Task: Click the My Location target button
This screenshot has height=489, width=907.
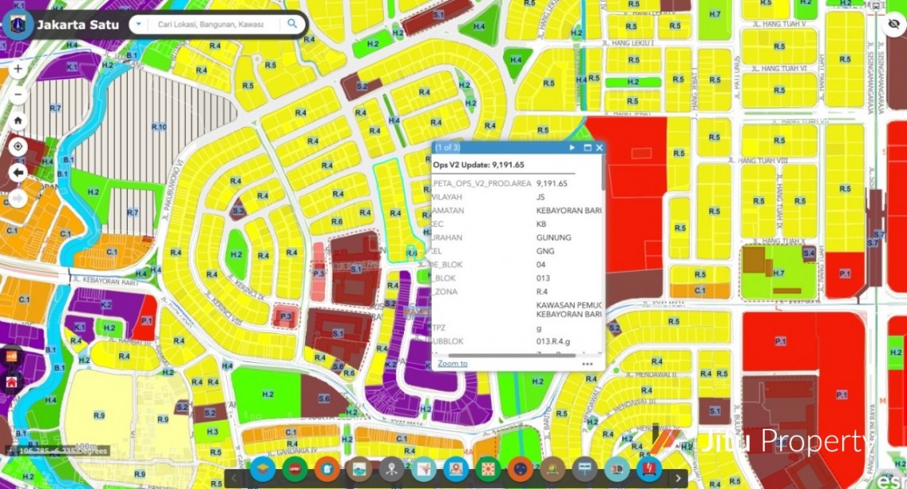Action: click(x=18, y=147)
